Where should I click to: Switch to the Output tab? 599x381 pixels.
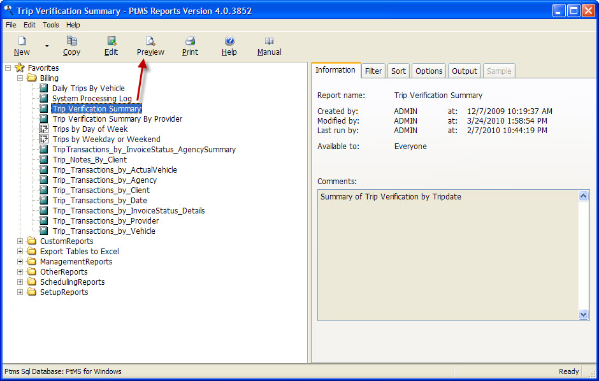point(465,71)
